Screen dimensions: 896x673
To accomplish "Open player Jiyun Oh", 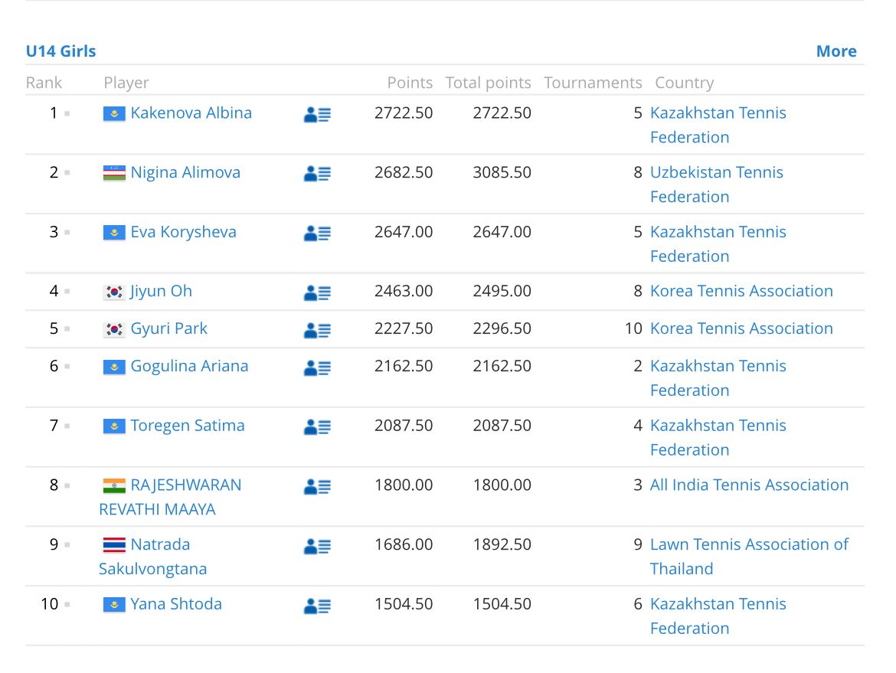I will [161, 292].
